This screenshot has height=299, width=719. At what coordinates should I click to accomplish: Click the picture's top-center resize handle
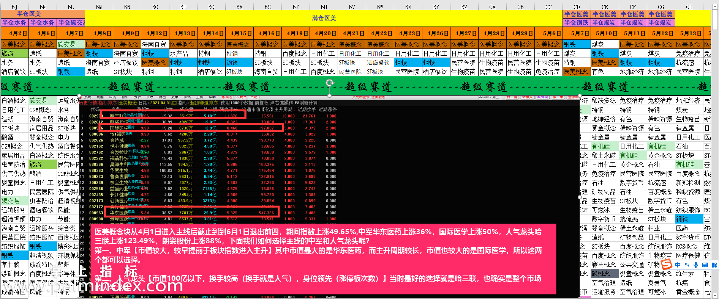click(330, 96)
